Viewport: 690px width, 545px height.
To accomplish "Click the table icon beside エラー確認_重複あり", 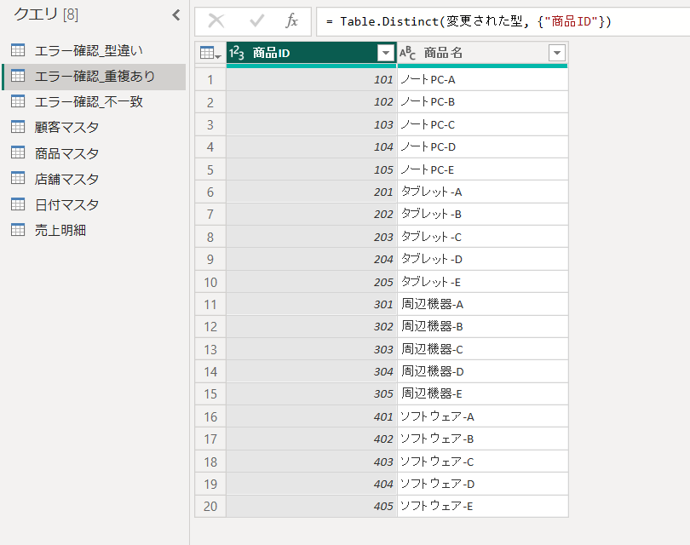I will click(18, 76).
